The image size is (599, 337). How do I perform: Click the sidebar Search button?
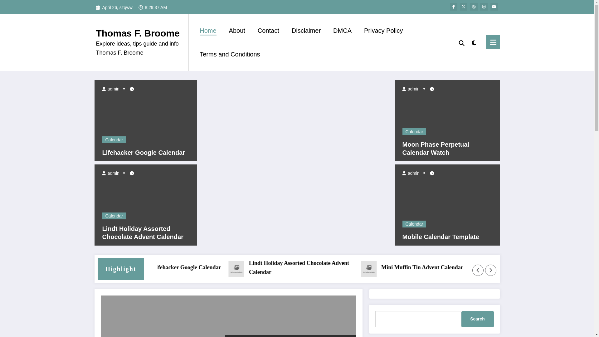tap(477, 319)
